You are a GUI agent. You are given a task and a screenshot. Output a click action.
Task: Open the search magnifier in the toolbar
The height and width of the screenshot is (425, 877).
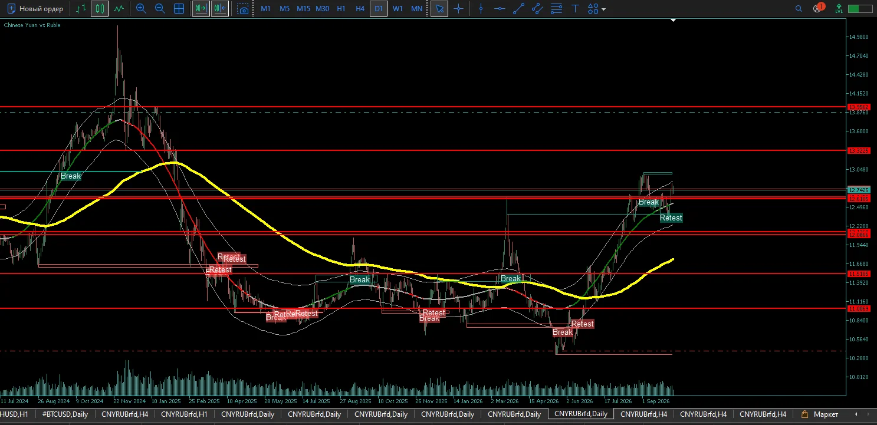click(x=799, y=9)
